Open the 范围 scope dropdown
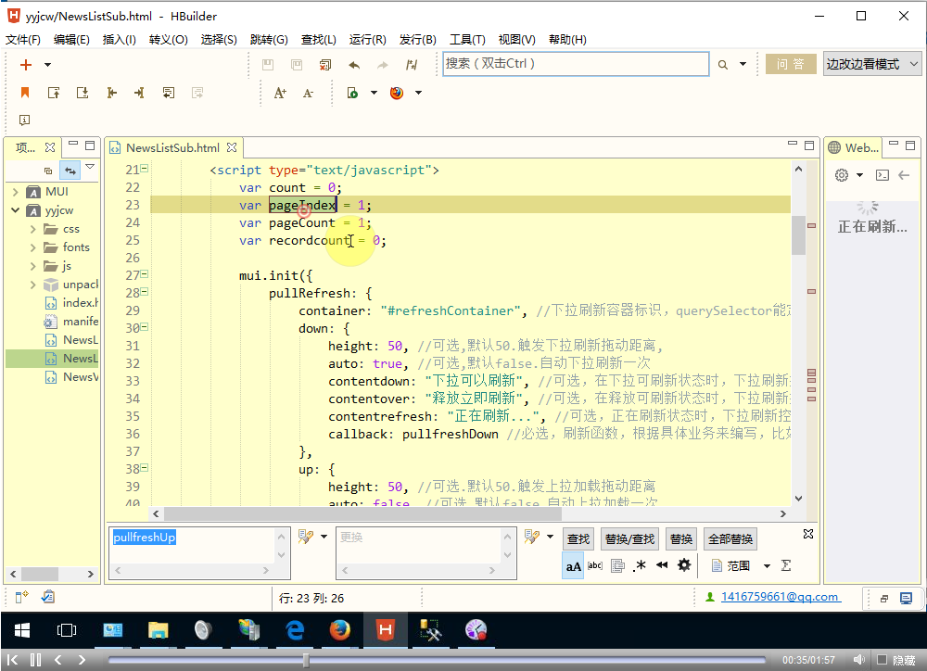The height and width of the screenshot is (671, 927). (x=767, y=565)
